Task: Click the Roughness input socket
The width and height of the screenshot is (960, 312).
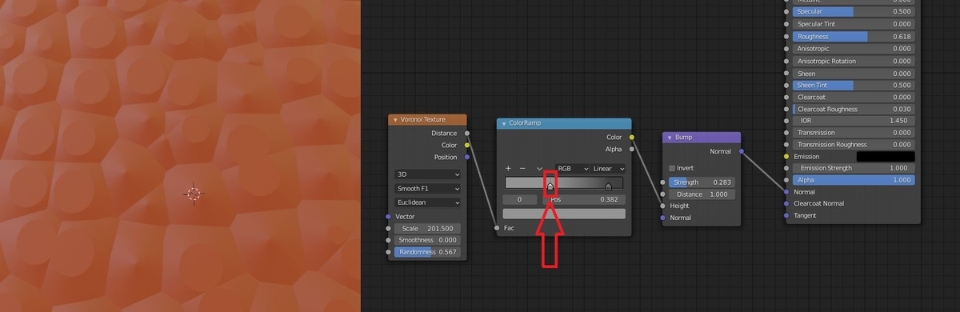Action: tap(786, 37)
